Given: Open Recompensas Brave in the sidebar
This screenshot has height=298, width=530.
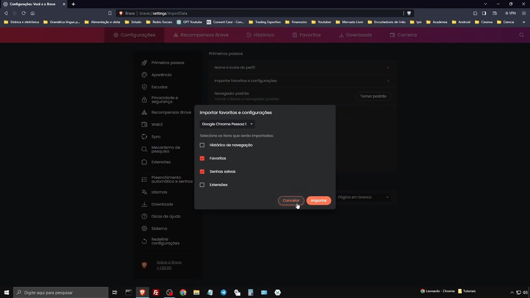Looking at the screenshot, I should [166, 113].
